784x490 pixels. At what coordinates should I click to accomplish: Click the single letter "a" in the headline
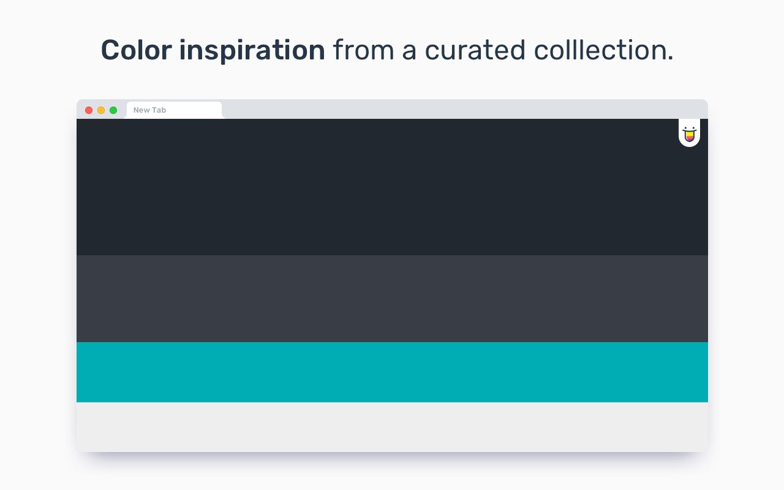tap(409, 53)
